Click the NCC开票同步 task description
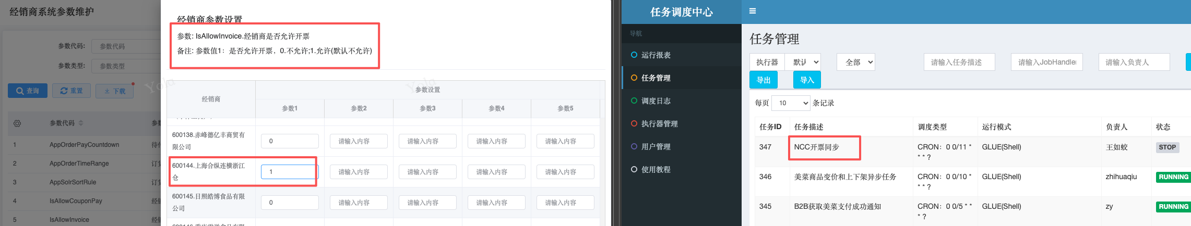The image size is (1191, 226). click(816, 147)
